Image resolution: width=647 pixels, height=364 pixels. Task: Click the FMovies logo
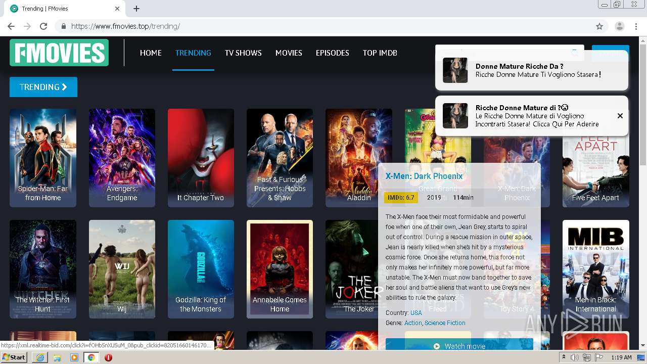(59, 53)
